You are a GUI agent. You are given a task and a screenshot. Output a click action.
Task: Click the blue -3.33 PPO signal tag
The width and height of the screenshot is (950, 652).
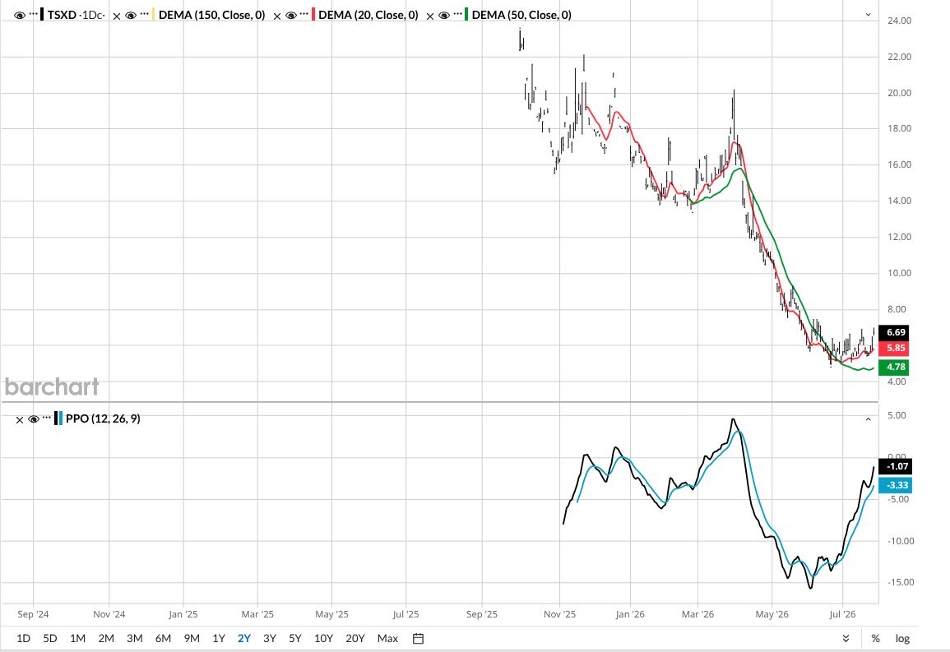click(x=896, y=485)
